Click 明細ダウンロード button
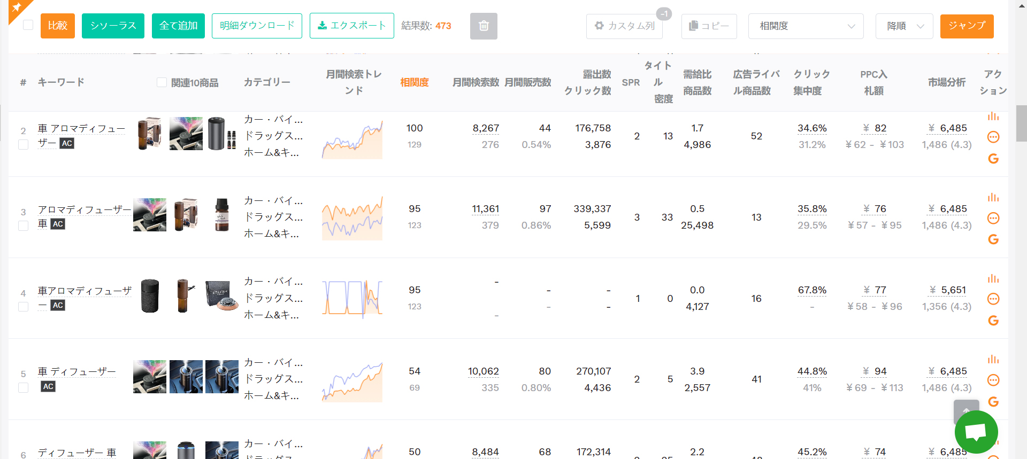 coord(257,26)
